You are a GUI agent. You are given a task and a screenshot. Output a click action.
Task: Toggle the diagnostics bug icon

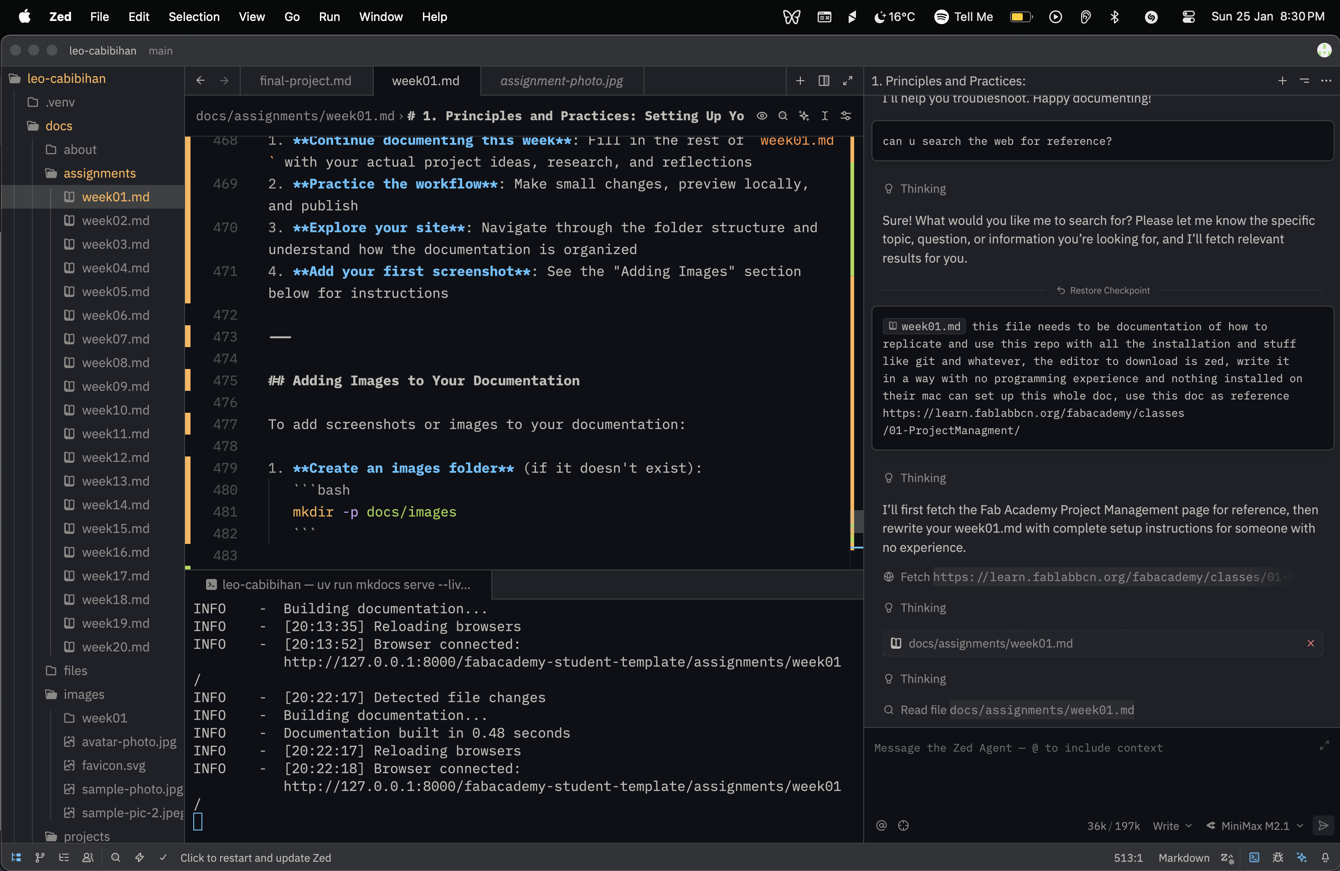[1278, 857]
